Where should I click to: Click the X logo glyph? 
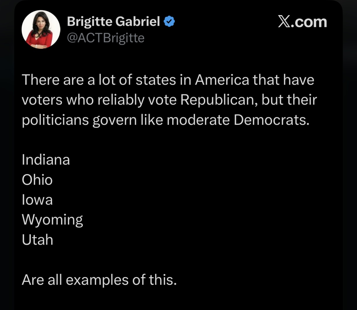284,22
